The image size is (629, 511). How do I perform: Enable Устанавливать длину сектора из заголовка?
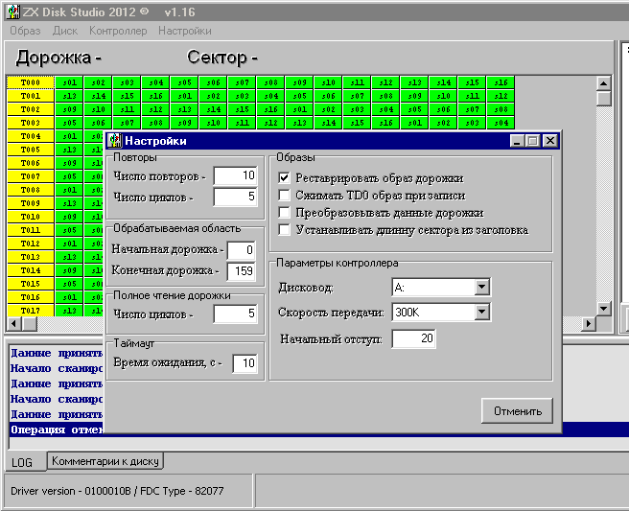click(284, 230)
